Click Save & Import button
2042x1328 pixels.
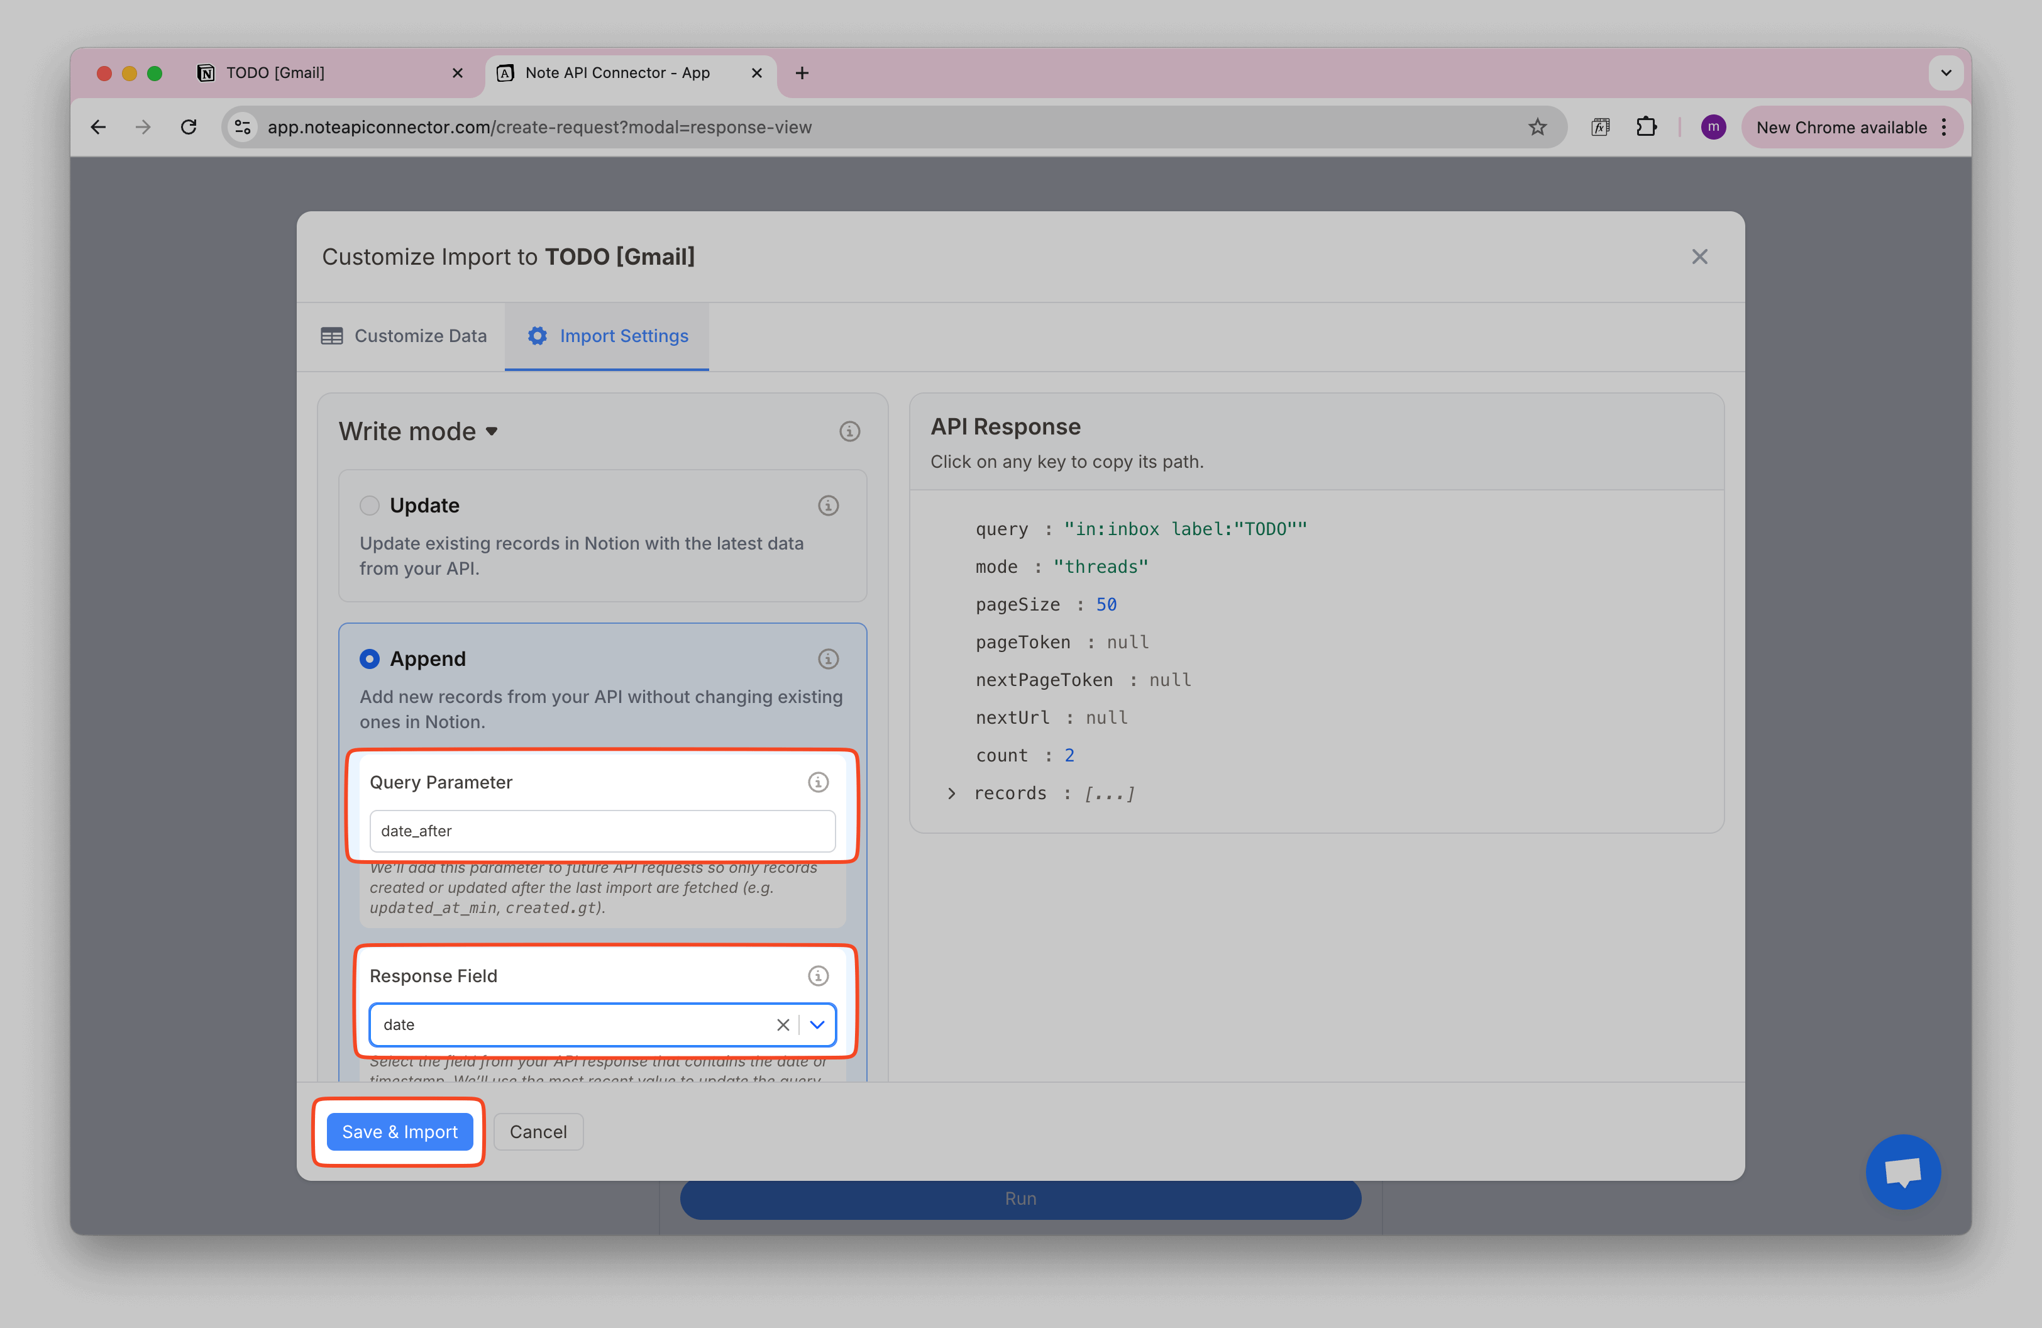point(400,1132)
